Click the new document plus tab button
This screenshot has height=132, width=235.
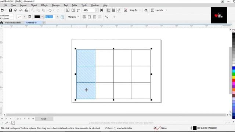[x=44, y=23]
